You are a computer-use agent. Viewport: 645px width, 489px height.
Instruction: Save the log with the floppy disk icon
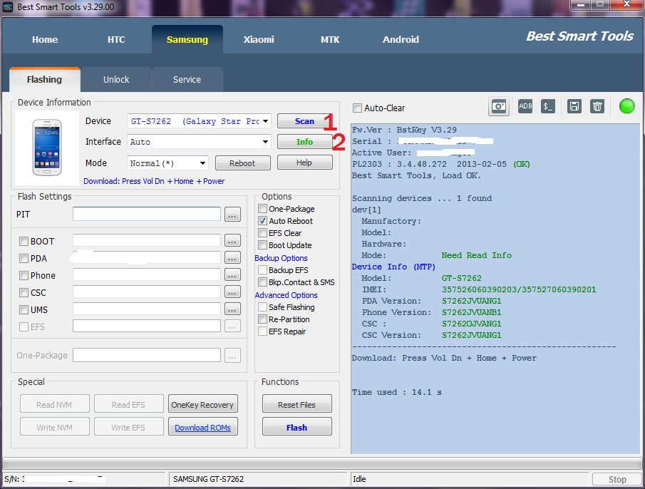(574, 106)
